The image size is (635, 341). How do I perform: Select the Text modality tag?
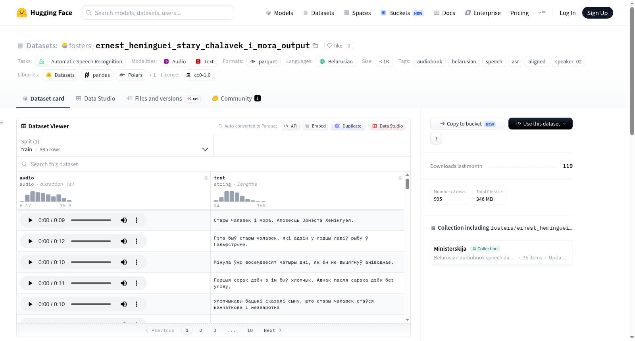click(204, 61)
